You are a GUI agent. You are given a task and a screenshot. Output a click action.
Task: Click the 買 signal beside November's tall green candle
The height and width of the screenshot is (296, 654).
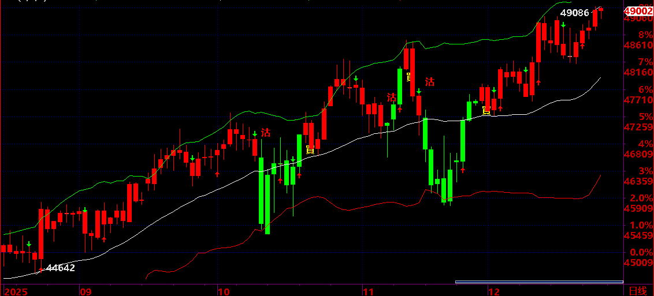410,76
